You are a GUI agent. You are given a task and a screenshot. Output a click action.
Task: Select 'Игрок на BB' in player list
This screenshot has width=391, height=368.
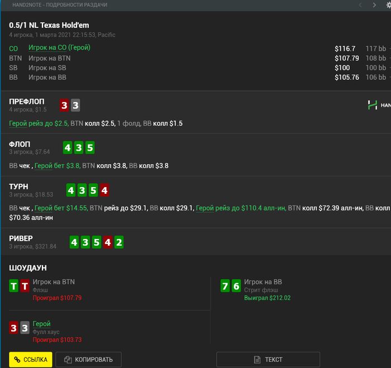[47, 77]
